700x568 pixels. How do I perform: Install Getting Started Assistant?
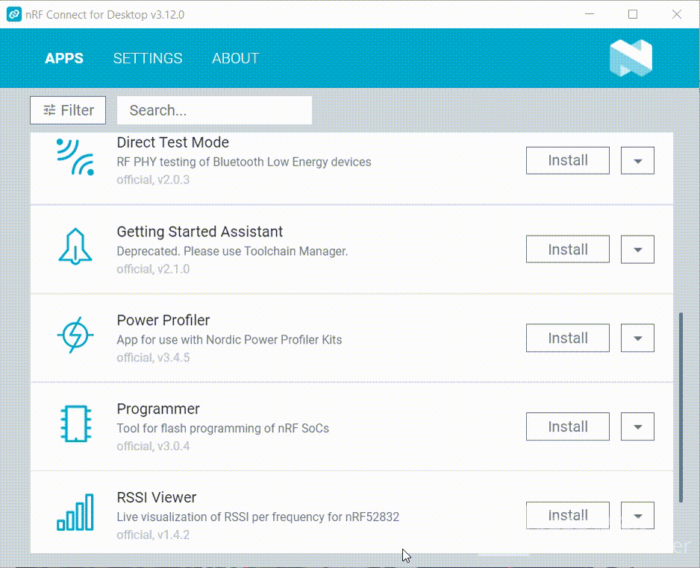[567, 249]
